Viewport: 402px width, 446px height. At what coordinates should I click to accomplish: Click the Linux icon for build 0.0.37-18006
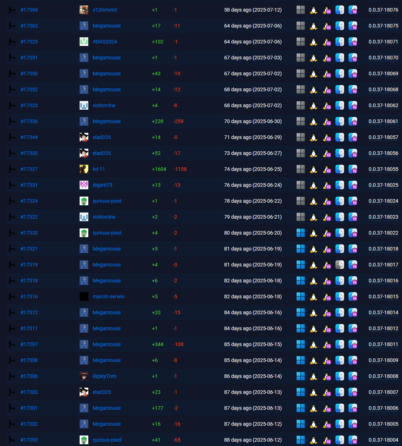point(314,408)
